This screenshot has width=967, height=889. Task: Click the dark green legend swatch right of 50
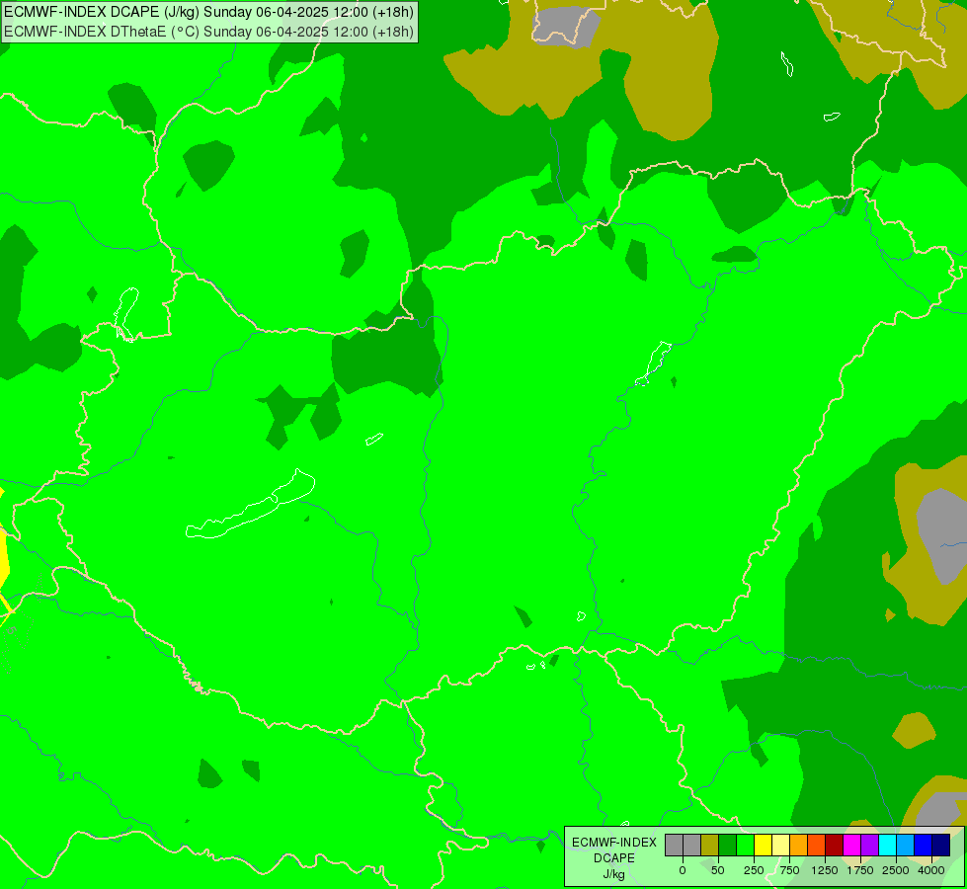[728, 846]
